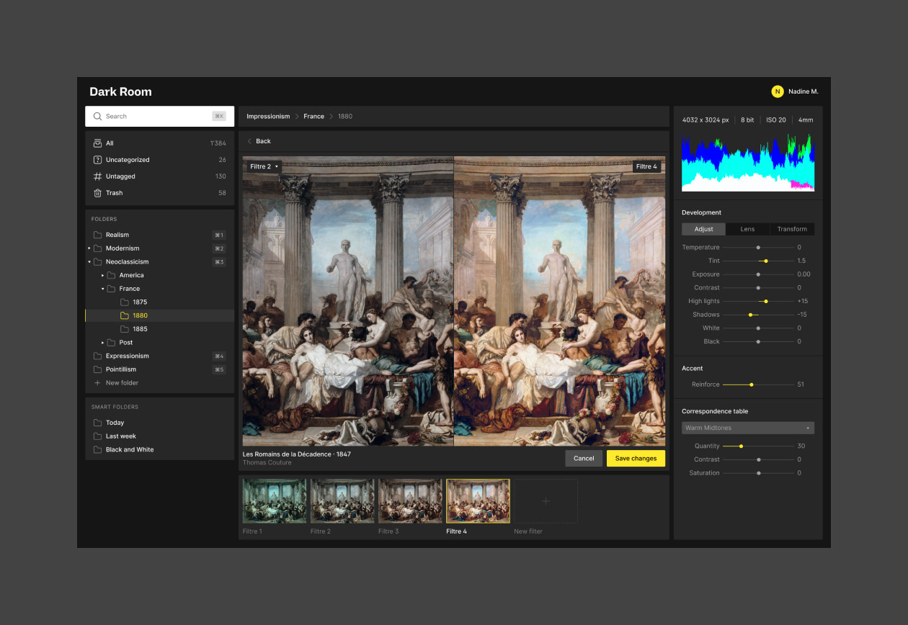Click the Exposure slider handle
The width and height of the screenshot is (908, 625).
tap(758, 274)
